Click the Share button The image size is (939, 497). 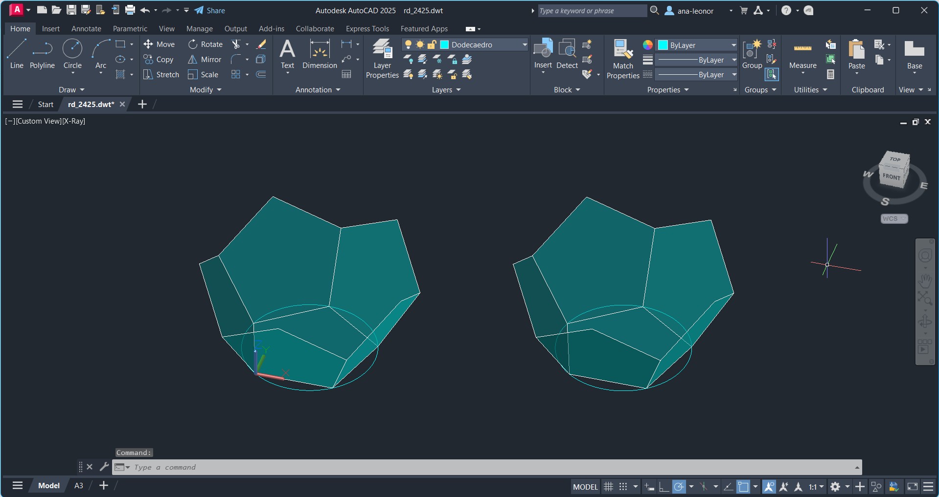210,11
